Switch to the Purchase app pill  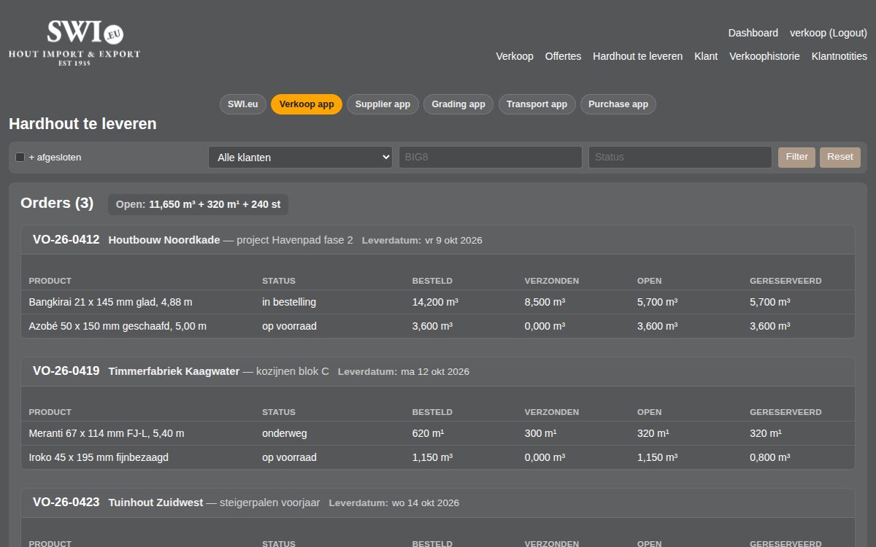tap(618, 104)
